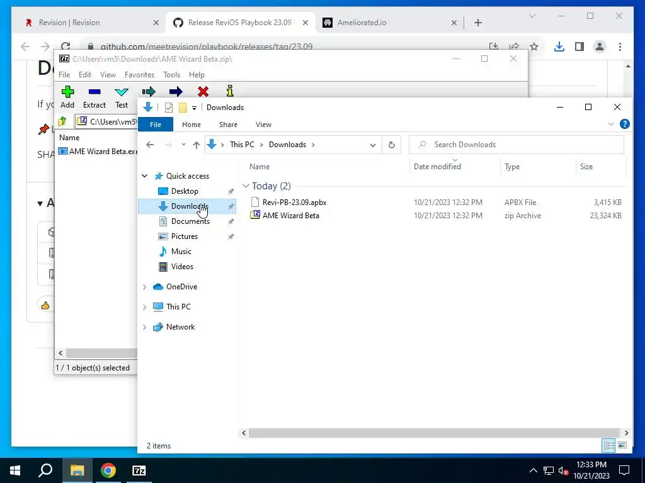Viewport: 645px width, 483px height.
Task: Click the Move arrow icon in 7-Zip toolbar
Action: pos(176,91)
